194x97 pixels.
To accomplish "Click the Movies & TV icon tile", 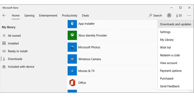I will pos(72,71).
